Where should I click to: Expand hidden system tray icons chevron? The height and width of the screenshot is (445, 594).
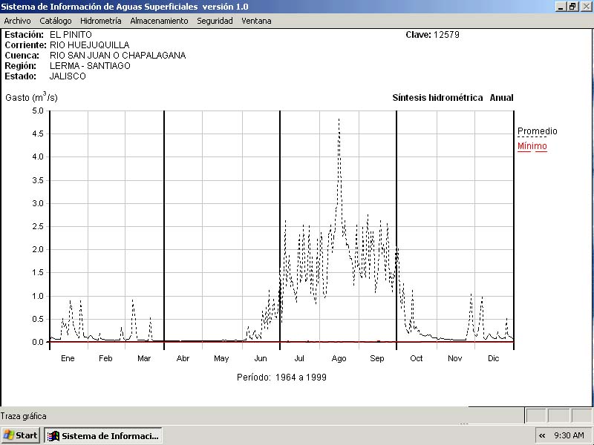point(542,435)
